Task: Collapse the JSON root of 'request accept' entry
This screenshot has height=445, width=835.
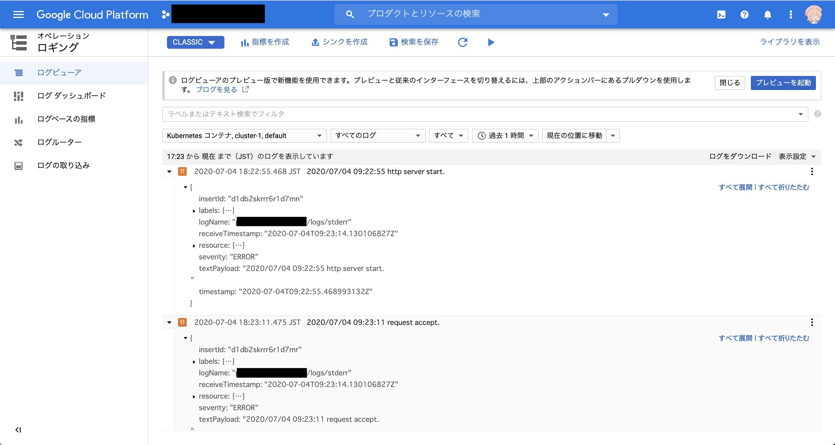Action: tap(186, 338)
